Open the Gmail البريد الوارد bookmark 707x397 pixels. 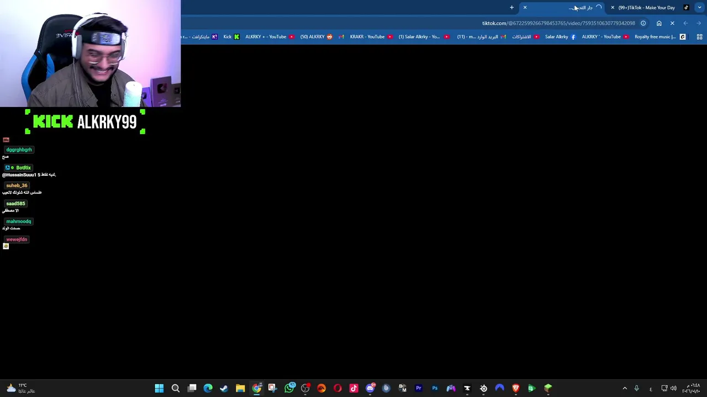pos(481,37)
